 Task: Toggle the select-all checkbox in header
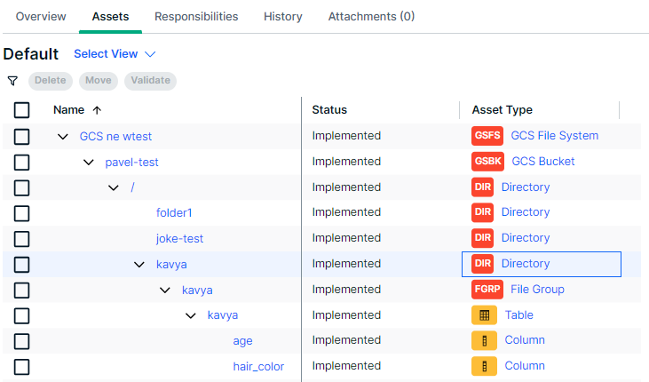tap(22, 110)
